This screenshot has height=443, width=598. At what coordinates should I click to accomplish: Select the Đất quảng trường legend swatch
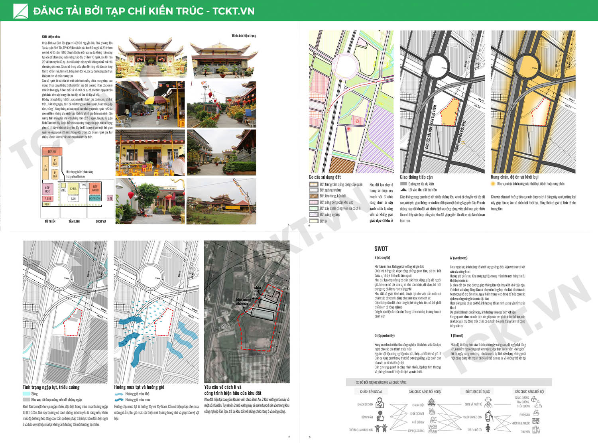click(x=313, y=190)
